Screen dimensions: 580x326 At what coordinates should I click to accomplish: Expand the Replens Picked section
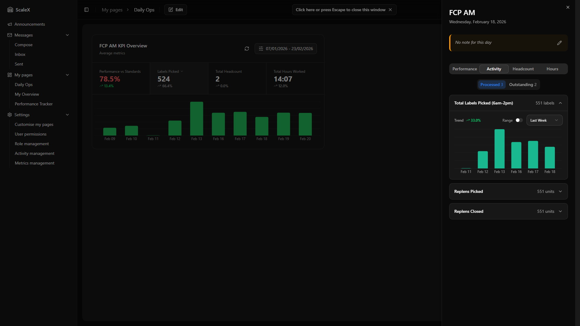pyautogui.click(x=560, y=191)
